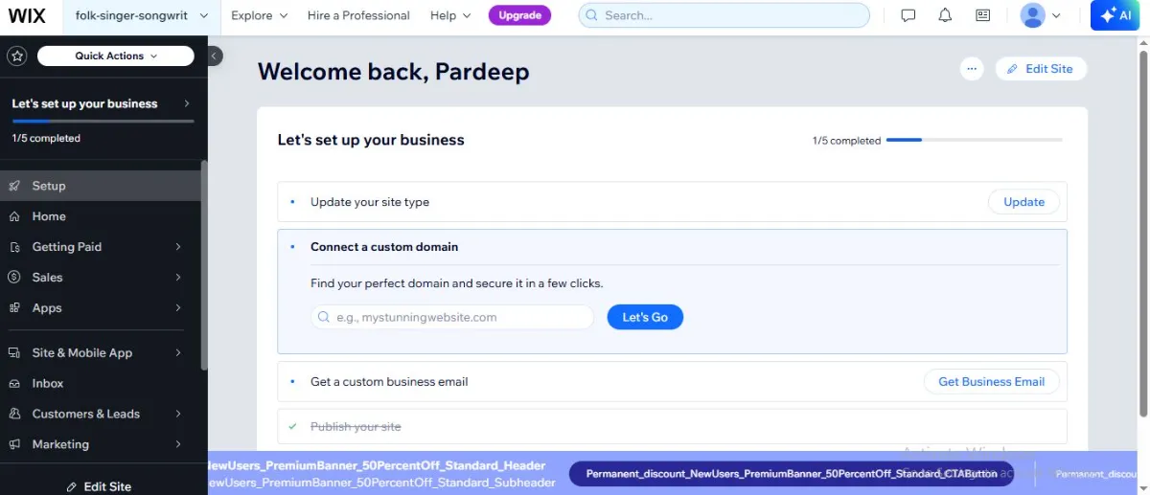Expand the Sales submenu arrow
The image size is (1150, 495).
(x=178, y=278)
